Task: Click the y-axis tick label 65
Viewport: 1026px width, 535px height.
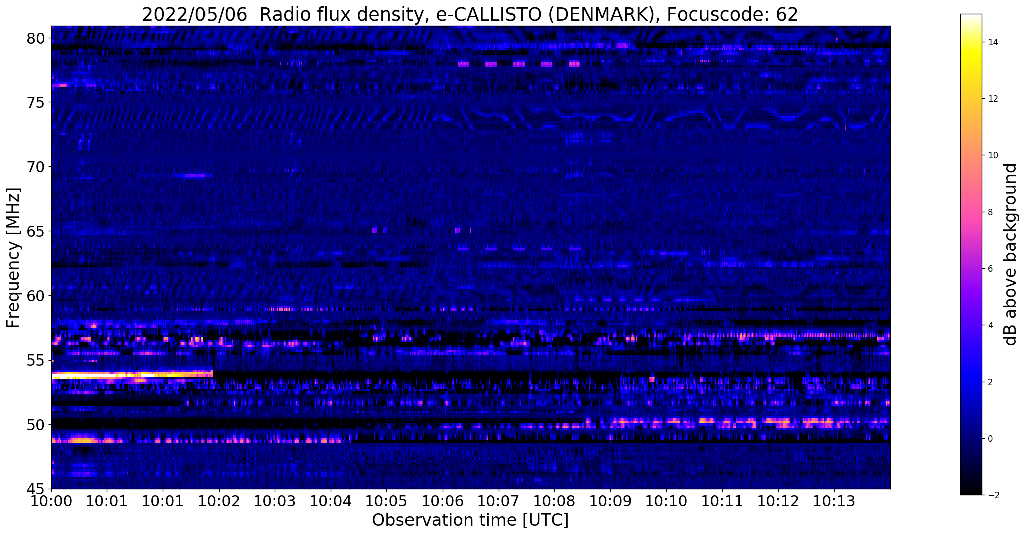Action: 35,232
